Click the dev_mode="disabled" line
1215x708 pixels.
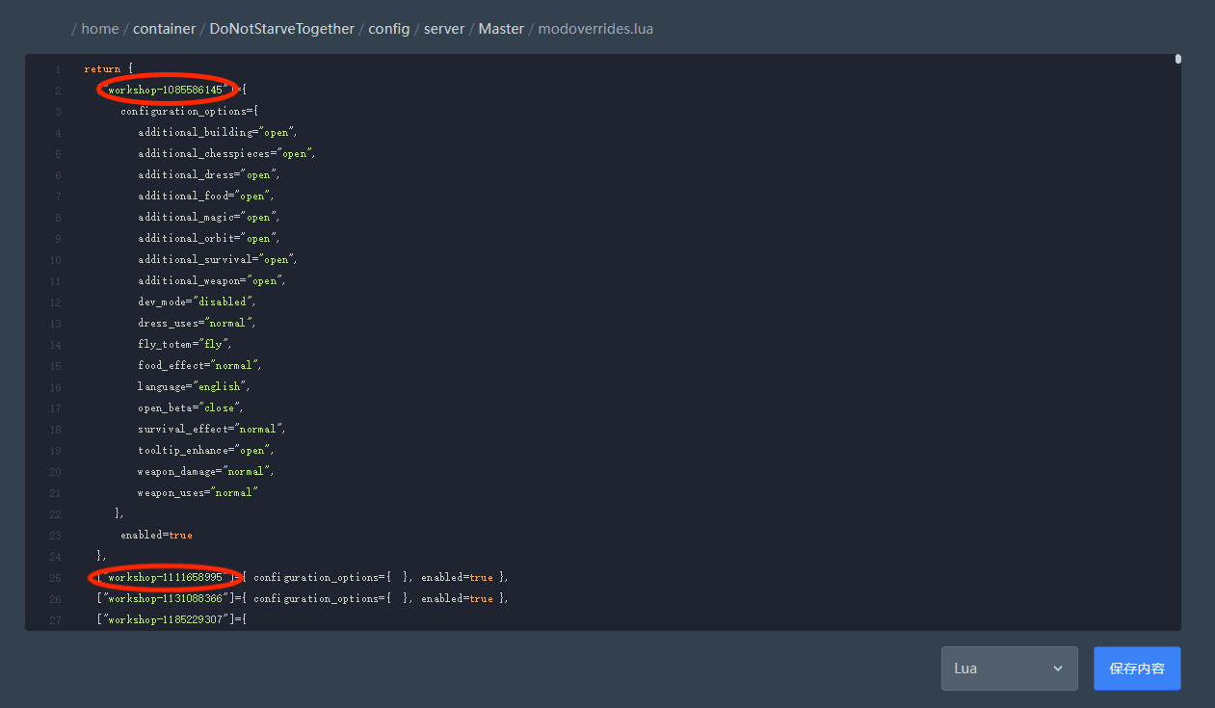pos(197,302)
